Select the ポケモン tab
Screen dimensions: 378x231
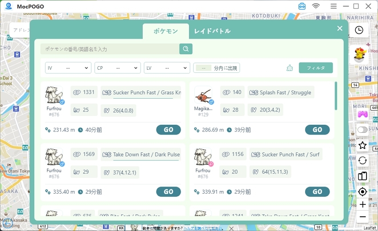click(165, 31)
